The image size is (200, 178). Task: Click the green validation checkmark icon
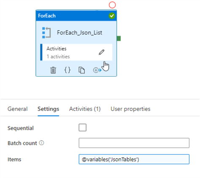click(x=112, y=16)
